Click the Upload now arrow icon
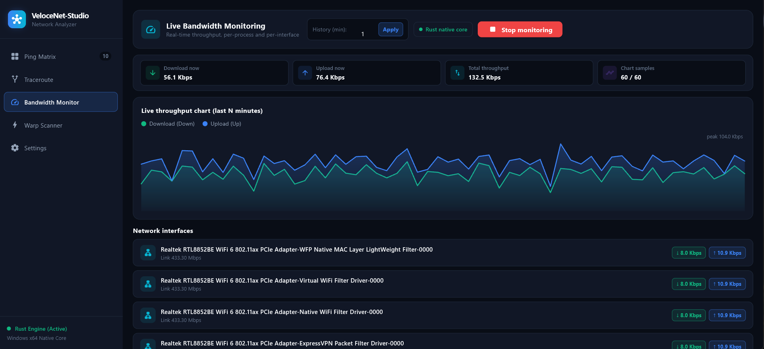The width and height of the screenshot is (764, 349). 305,73
